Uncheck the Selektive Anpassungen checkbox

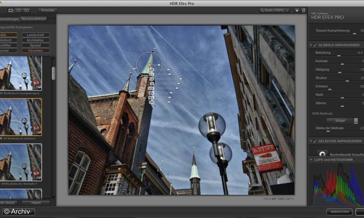(315, 141)
